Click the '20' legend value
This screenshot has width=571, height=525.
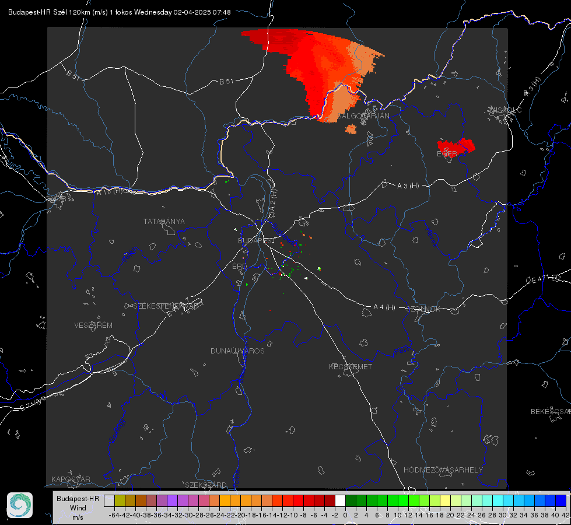tap(450, 515)
